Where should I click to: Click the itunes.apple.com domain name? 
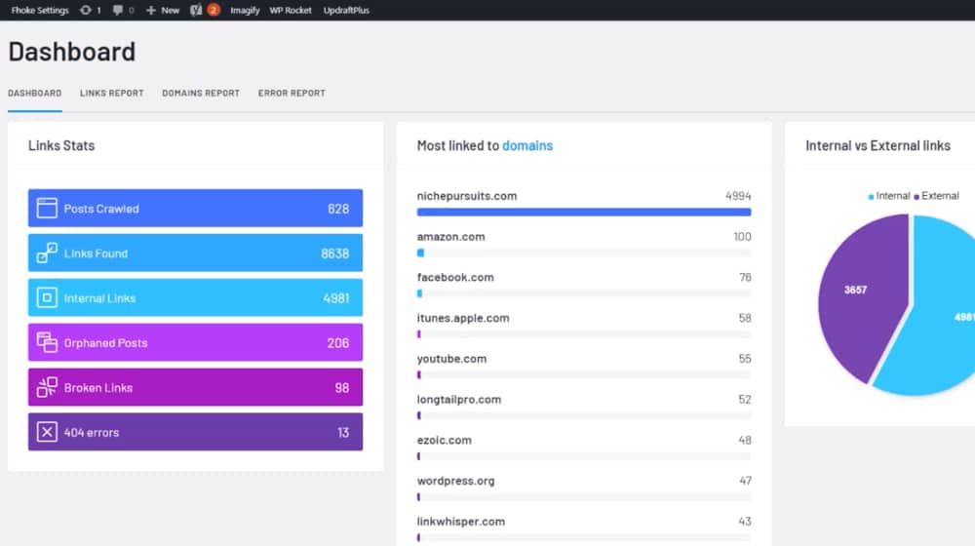[x=463, y=319]
